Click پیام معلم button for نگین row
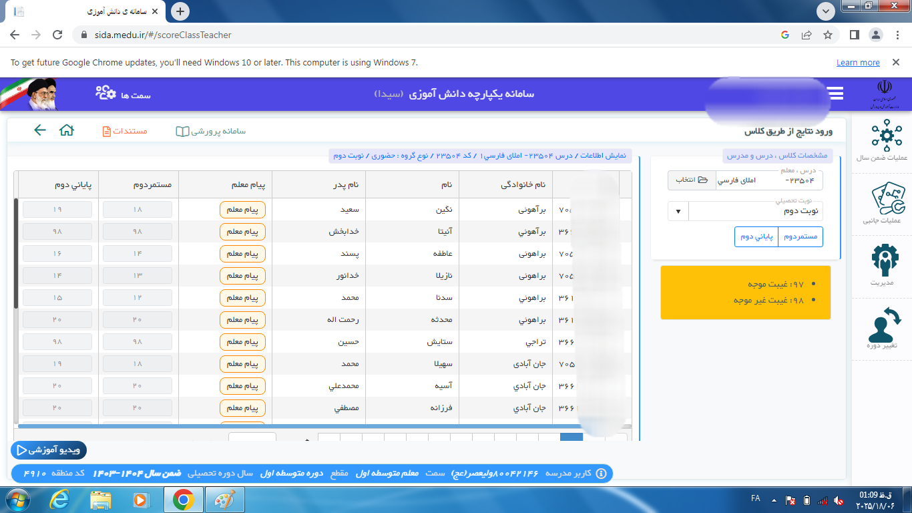The image size is (912, 513). point(242,210)
